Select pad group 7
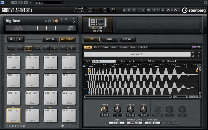 [x=63, y=48]
